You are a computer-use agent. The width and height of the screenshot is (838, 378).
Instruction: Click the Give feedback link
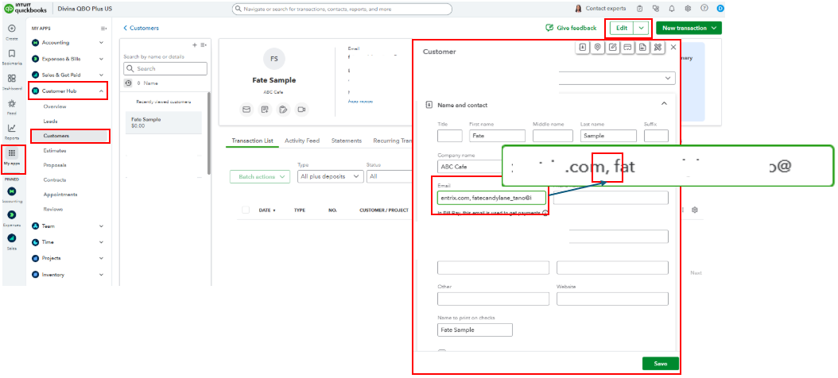(571, 28)
